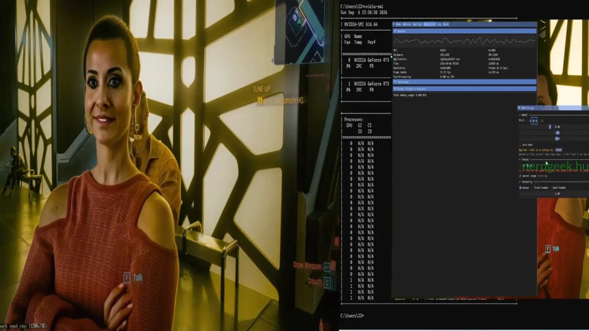Image resolution: width=589 pixels, height=331 pixels.
Task: Click the GPU 0 'NVIDIA GeForce RTX' row
Action: coord(368,60)
